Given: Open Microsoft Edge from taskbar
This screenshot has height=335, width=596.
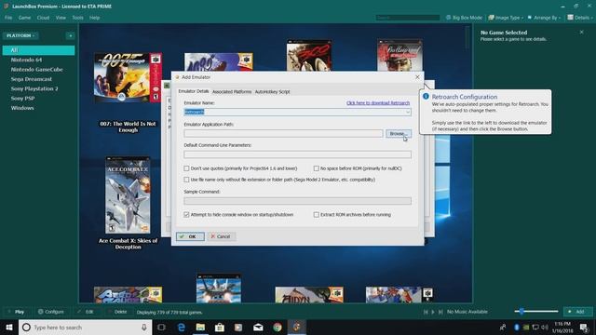Looking at the screenshot, I should pos(182,327).
